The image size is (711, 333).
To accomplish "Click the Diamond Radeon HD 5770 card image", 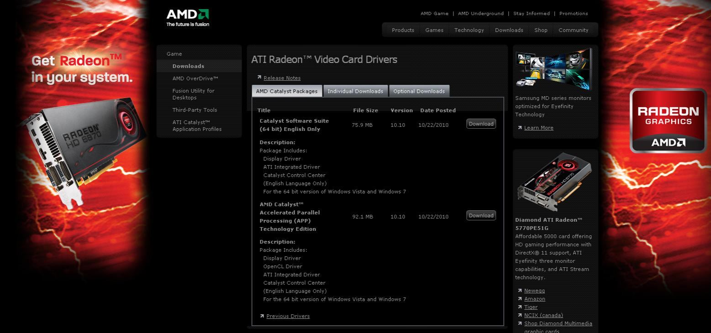I will coord(554,182).
